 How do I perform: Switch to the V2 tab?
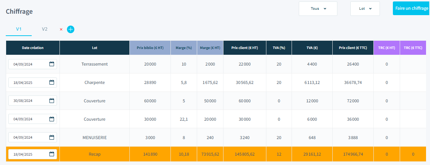pyautogui.click(x=45, y=29)
